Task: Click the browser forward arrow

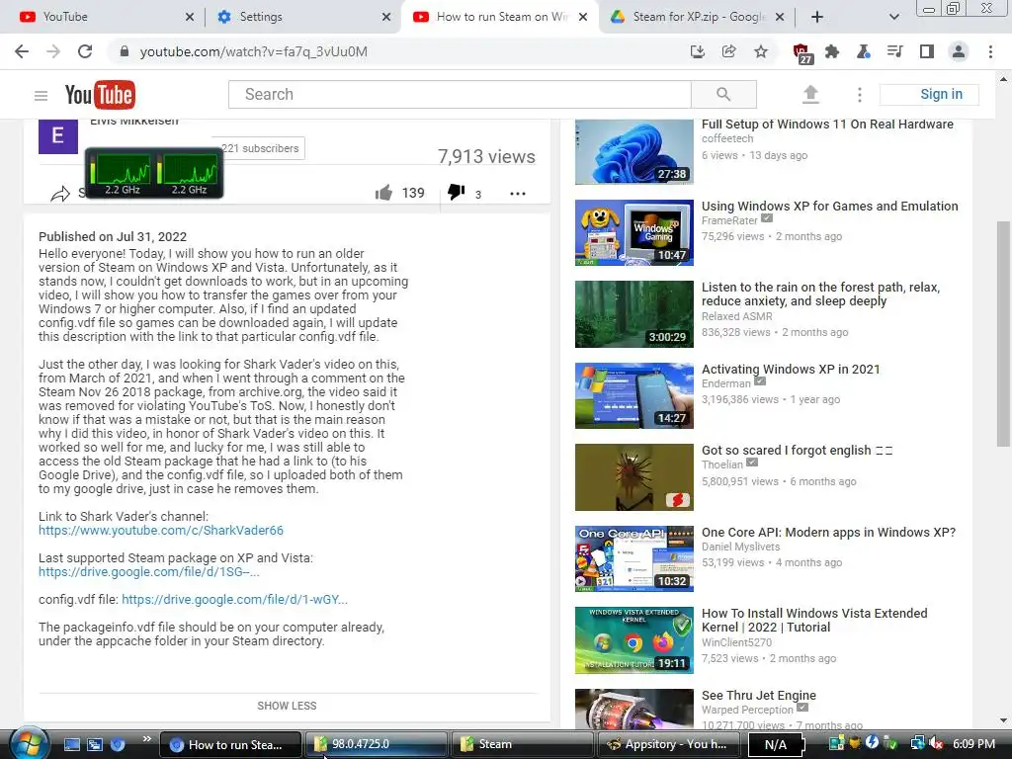Action: [53, 51]
